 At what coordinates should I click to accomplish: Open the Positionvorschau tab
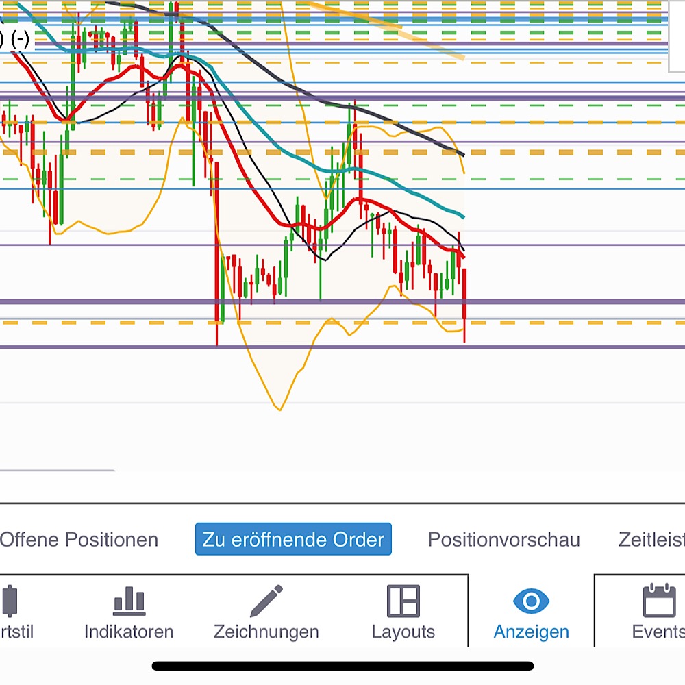pos(503,540)
